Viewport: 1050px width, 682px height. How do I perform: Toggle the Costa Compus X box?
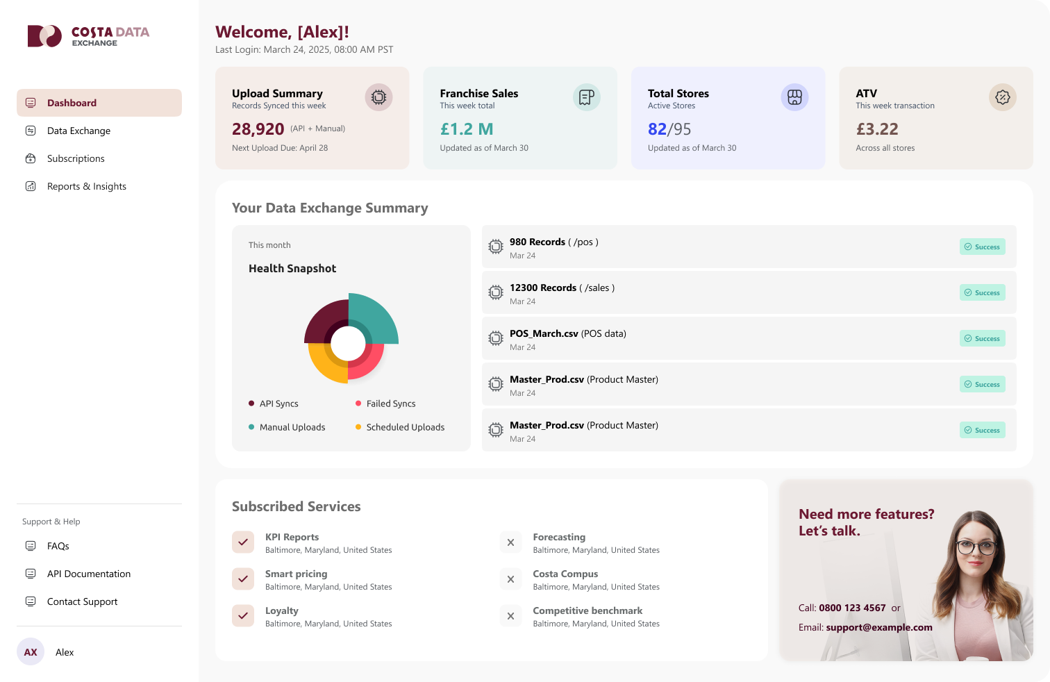510,579
